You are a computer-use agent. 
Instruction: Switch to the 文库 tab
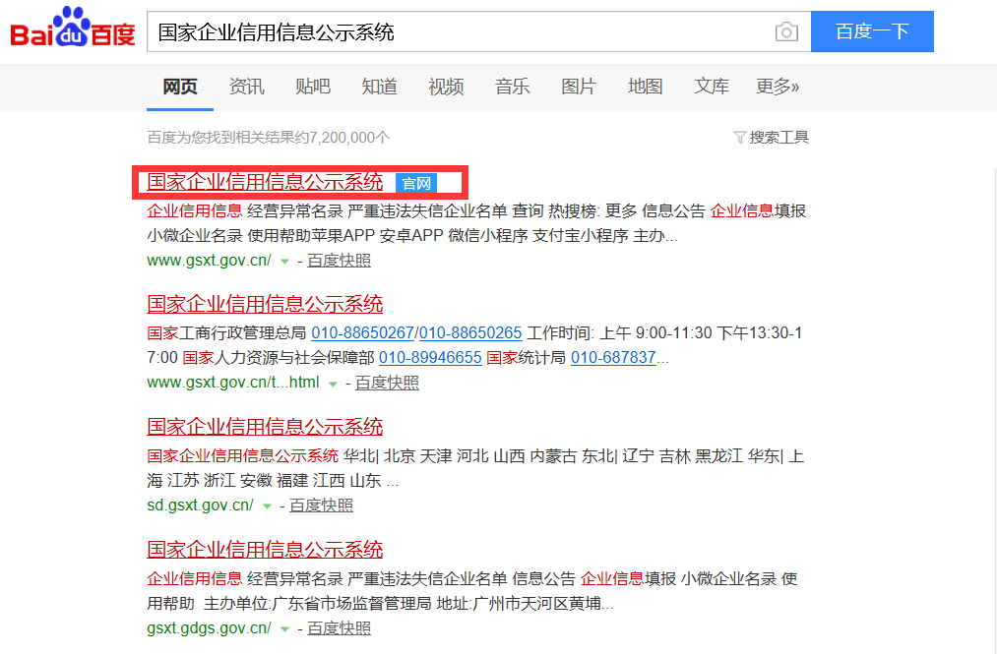point(712,87)
